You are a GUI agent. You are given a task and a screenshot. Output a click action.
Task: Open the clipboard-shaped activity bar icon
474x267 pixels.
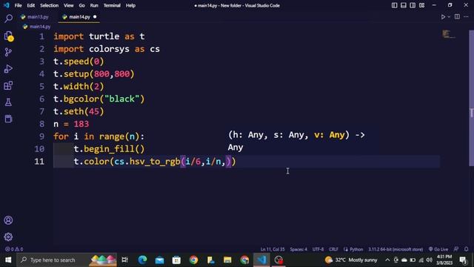(x=8, y=119)
